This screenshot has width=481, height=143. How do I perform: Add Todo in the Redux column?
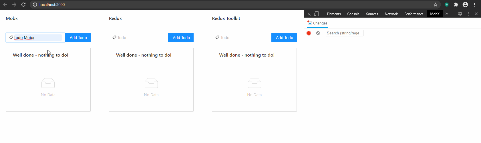coord(181,38)
